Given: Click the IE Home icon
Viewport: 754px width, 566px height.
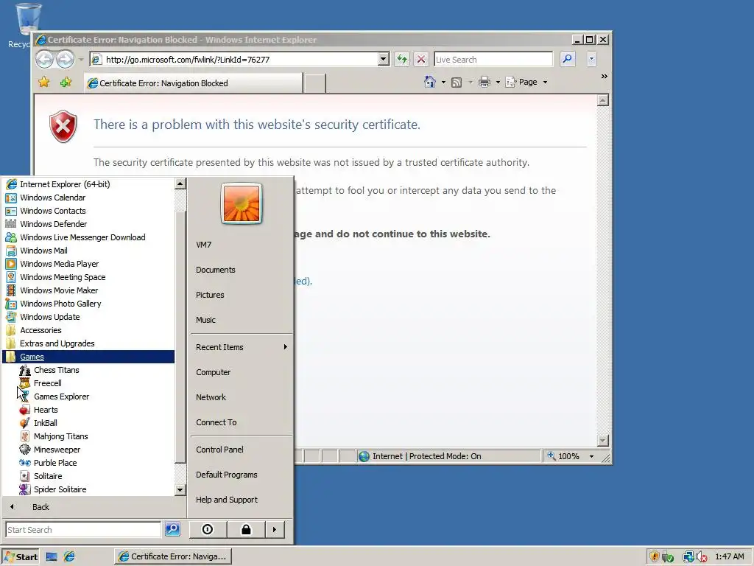Looking at the screenshot, I should click(x=430, y=82).
